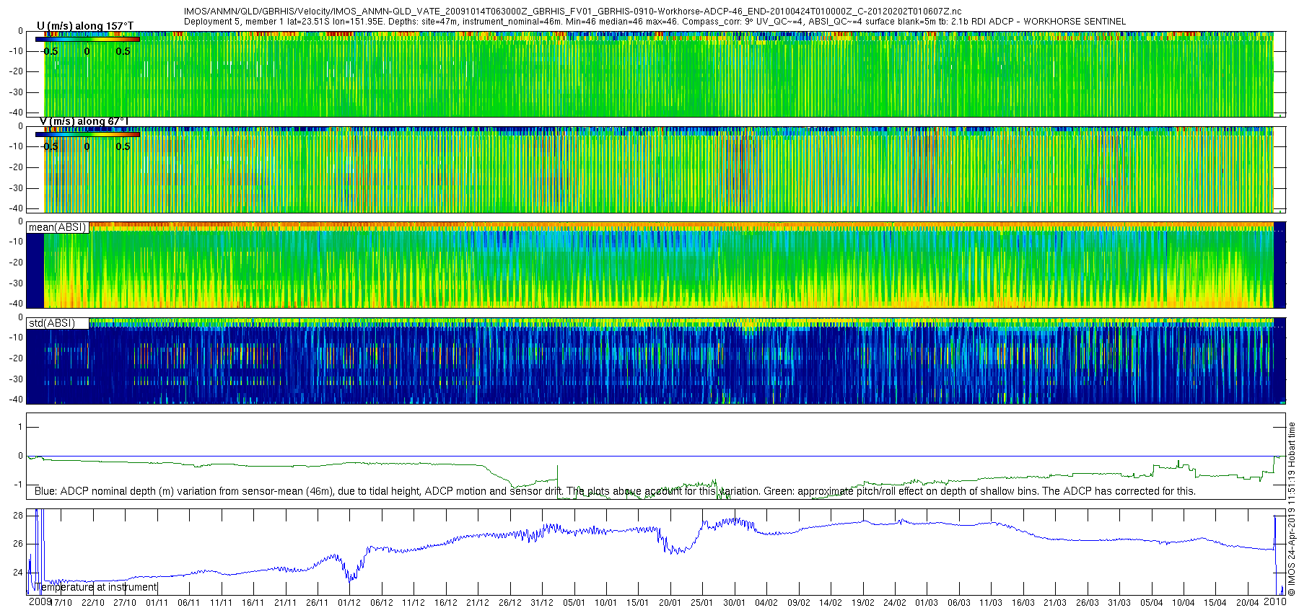Image resolution: width=1299 pixels, height=613 pixels.
Task: Click the U (m/s) along 157°T title
Action: (85, 26)
